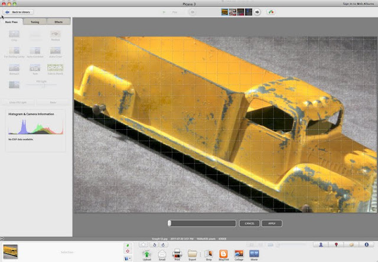Hold selected items with green pin
The width and height of the screenshot is (378, 262).
128,245
